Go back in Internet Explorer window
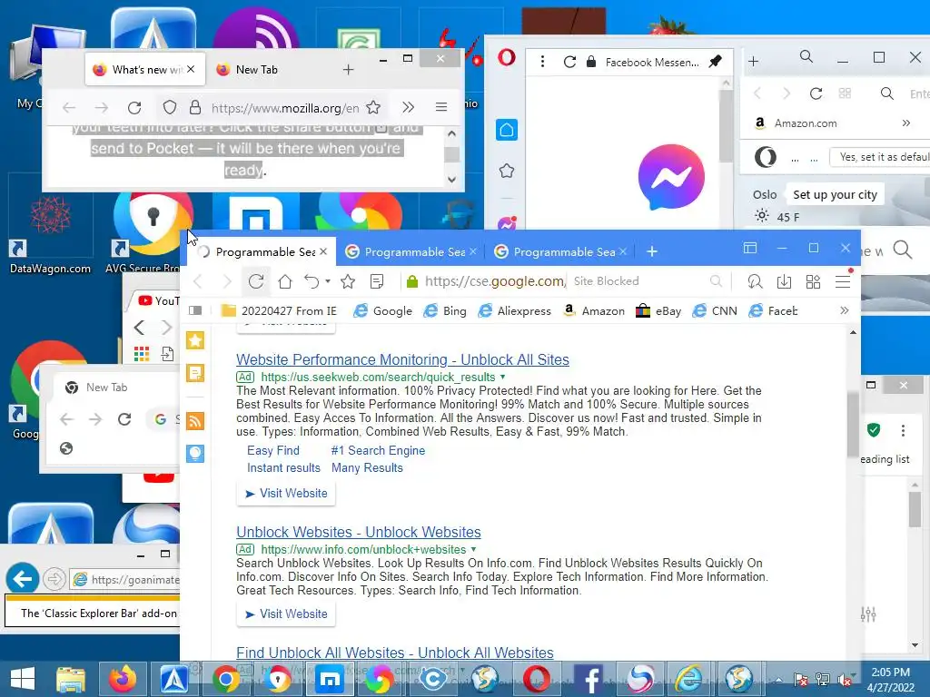The height and width of the screenshot is (697, 930). 23,578
